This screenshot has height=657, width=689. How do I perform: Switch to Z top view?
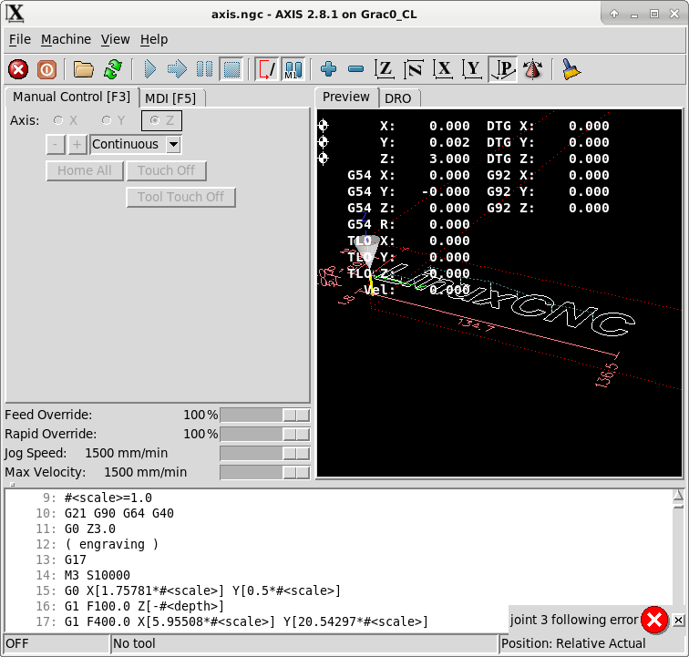(384, 69)
